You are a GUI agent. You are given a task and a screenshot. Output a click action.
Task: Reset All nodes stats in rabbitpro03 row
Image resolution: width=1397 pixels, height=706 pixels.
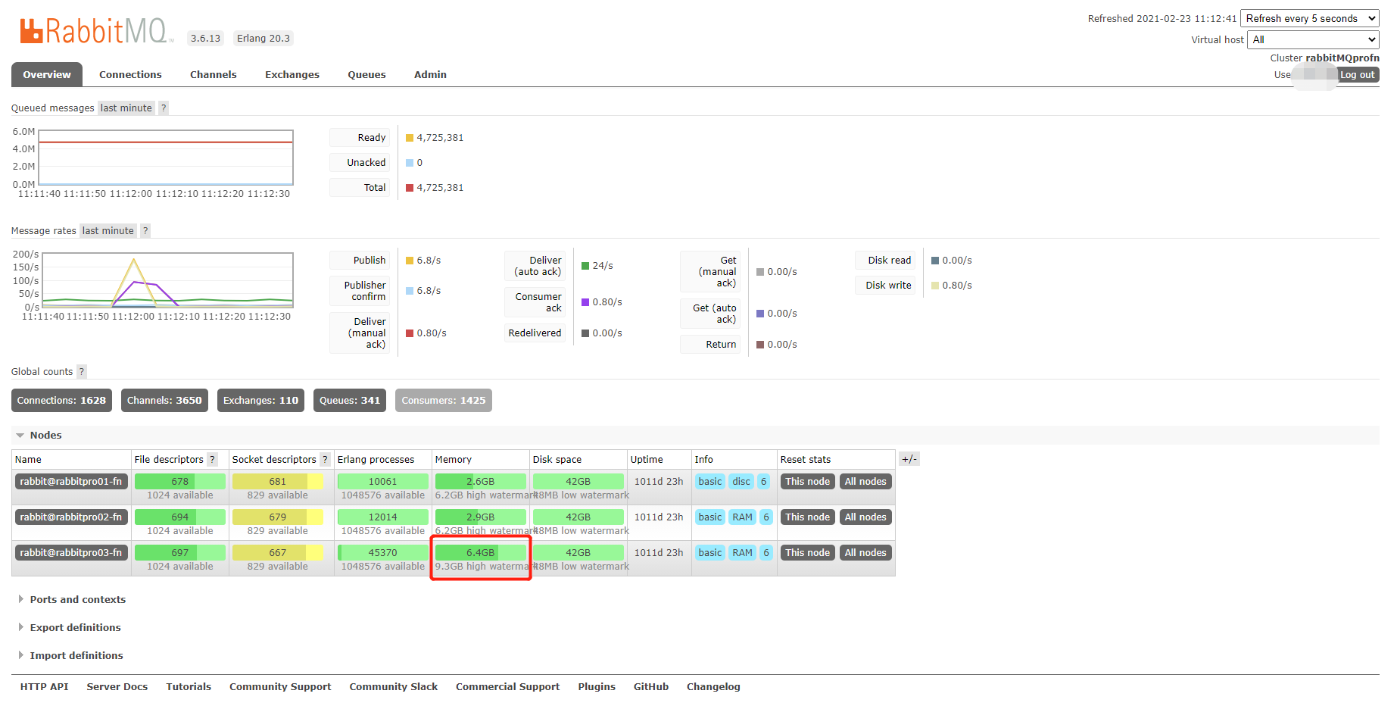tap(865, 553)
